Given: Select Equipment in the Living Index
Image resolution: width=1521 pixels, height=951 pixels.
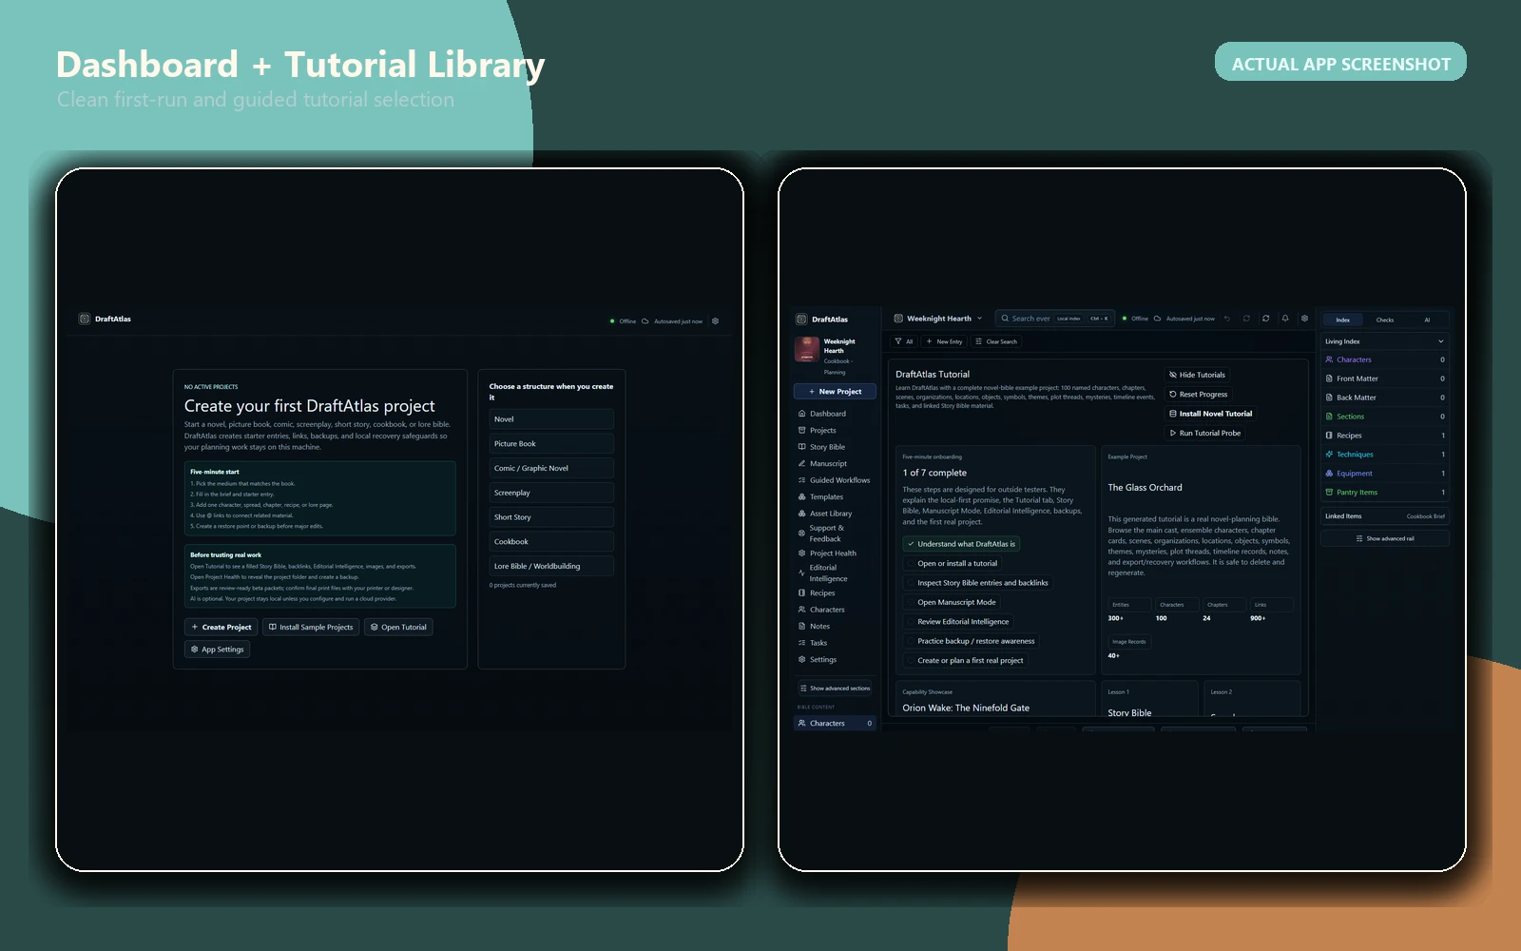Looking at the screenshot, I should pos(1385,474).
